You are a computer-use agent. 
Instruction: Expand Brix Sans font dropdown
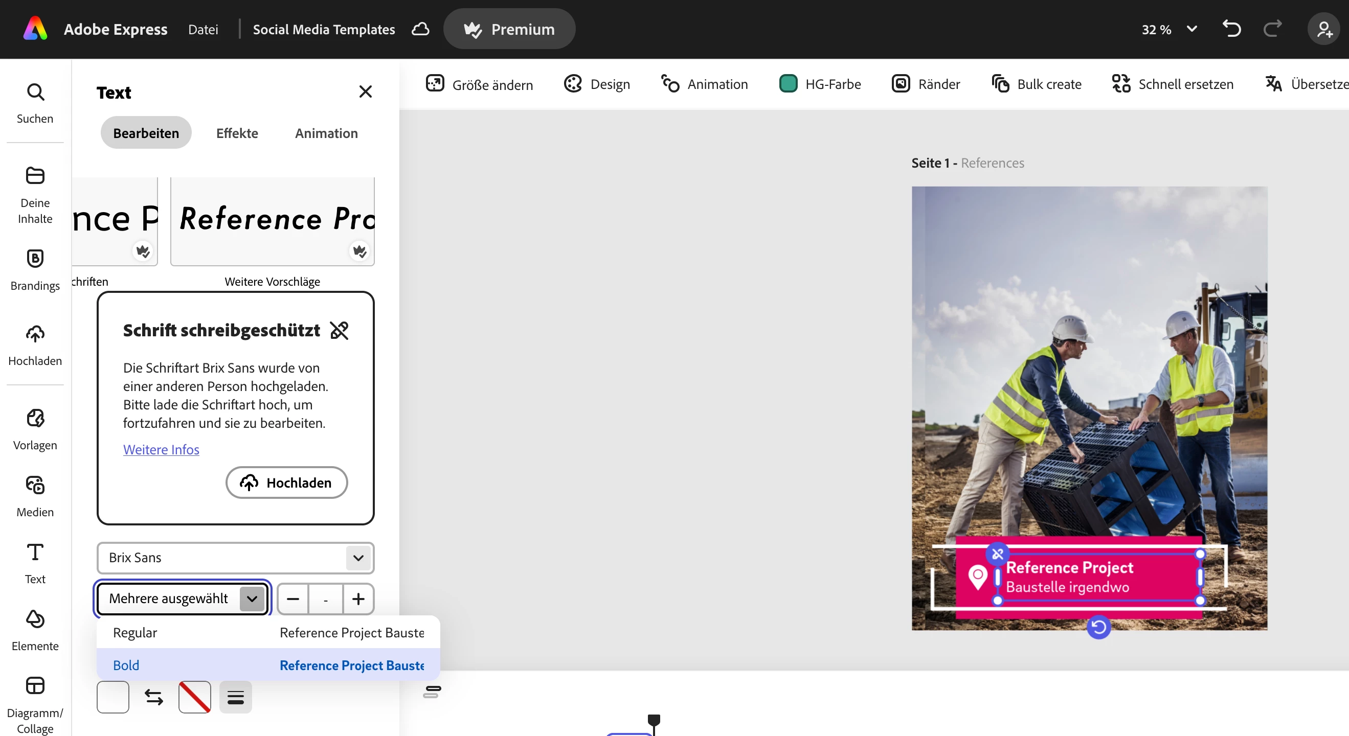(x=358, y=558)
